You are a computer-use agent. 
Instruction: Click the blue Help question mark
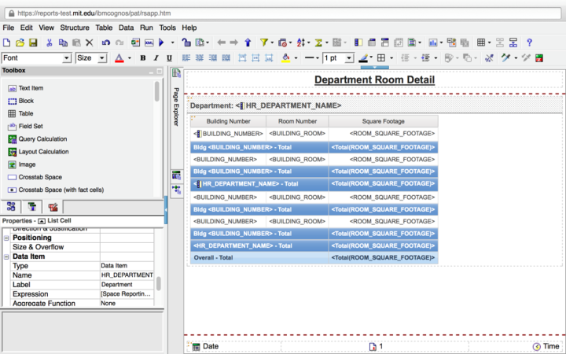coord(530,42)
